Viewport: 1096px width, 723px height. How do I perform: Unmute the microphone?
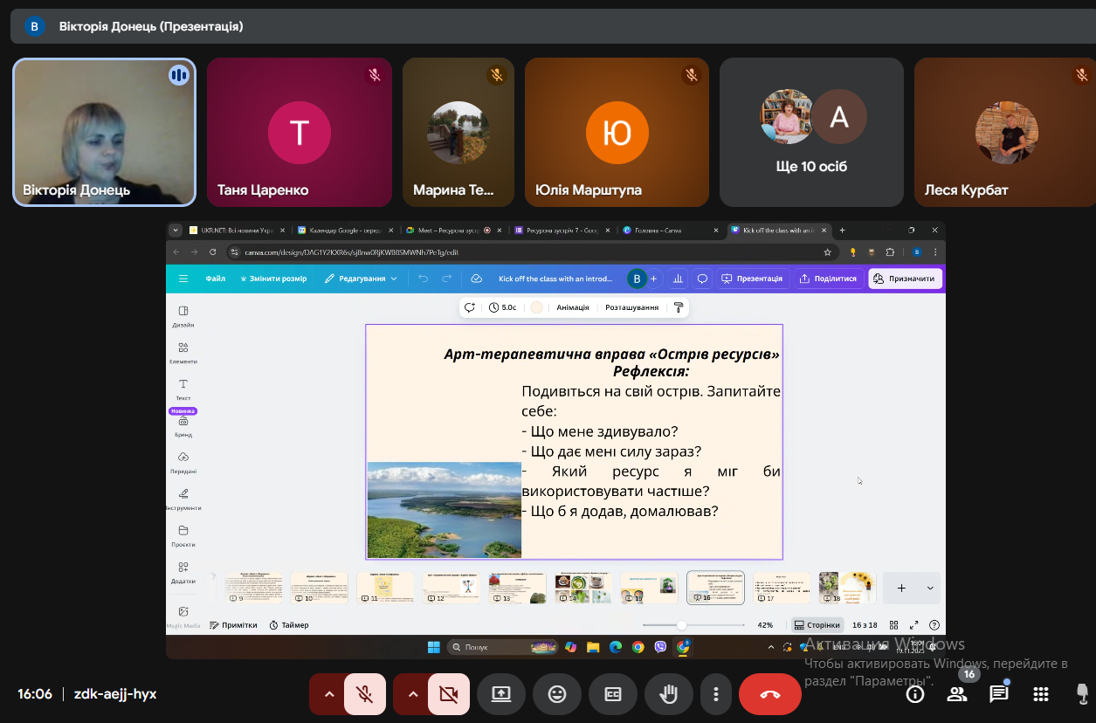pyautogui.click(x=365, y=694)
